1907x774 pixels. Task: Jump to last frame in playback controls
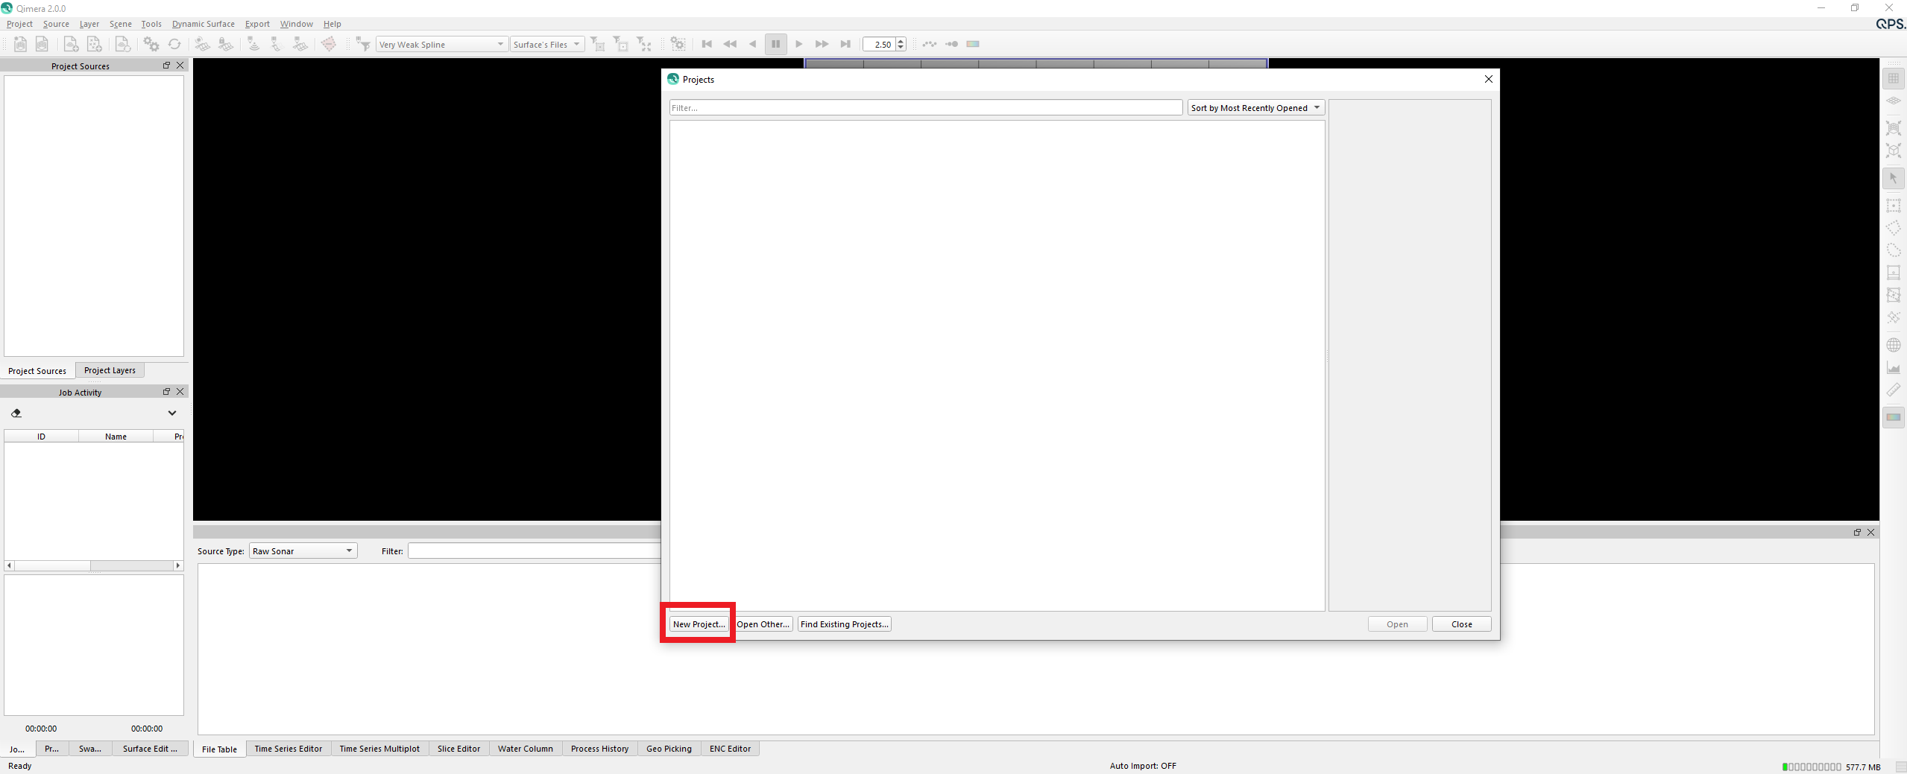[x=845, y=44]
